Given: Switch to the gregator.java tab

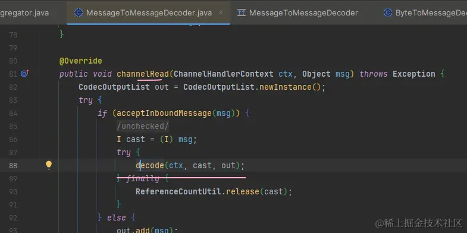Looking at the screenshot, I should (24, 13).
